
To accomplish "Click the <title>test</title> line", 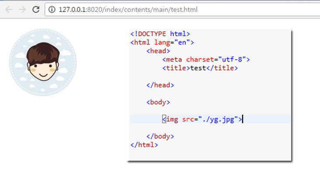I will 200,68.
